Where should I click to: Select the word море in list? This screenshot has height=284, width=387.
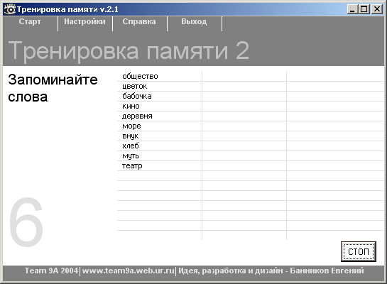point(131,126)
